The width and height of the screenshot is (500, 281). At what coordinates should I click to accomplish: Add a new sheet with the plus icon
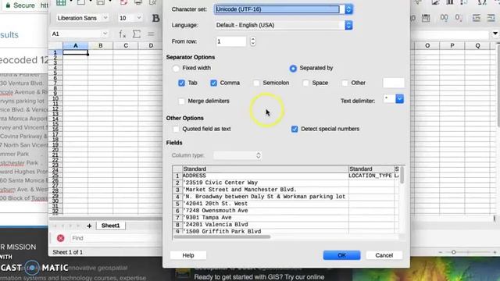(89, 226)
